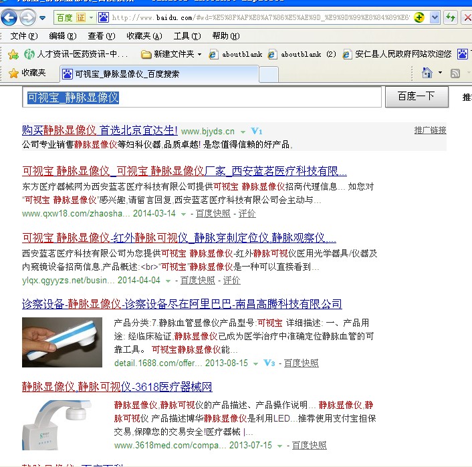The width and height of the screenshot is (472, 467).
Task: Expand the arrow next to www.bjyds.cn
Action: pyautogui.click(x=243, y=131)
